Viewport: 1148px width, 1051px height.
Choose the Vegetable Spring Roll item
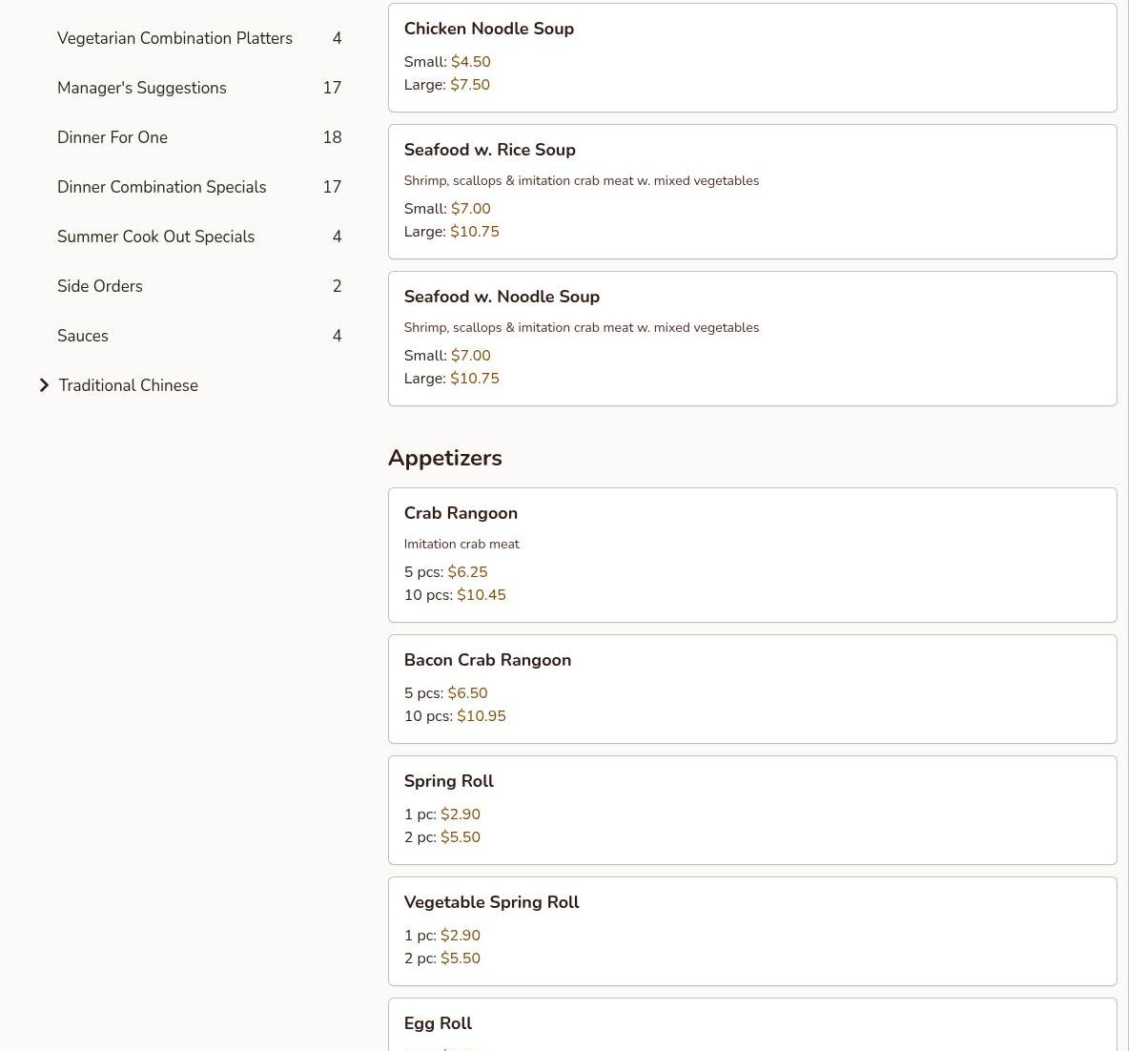pyautogui.click(x=751, y=930)
